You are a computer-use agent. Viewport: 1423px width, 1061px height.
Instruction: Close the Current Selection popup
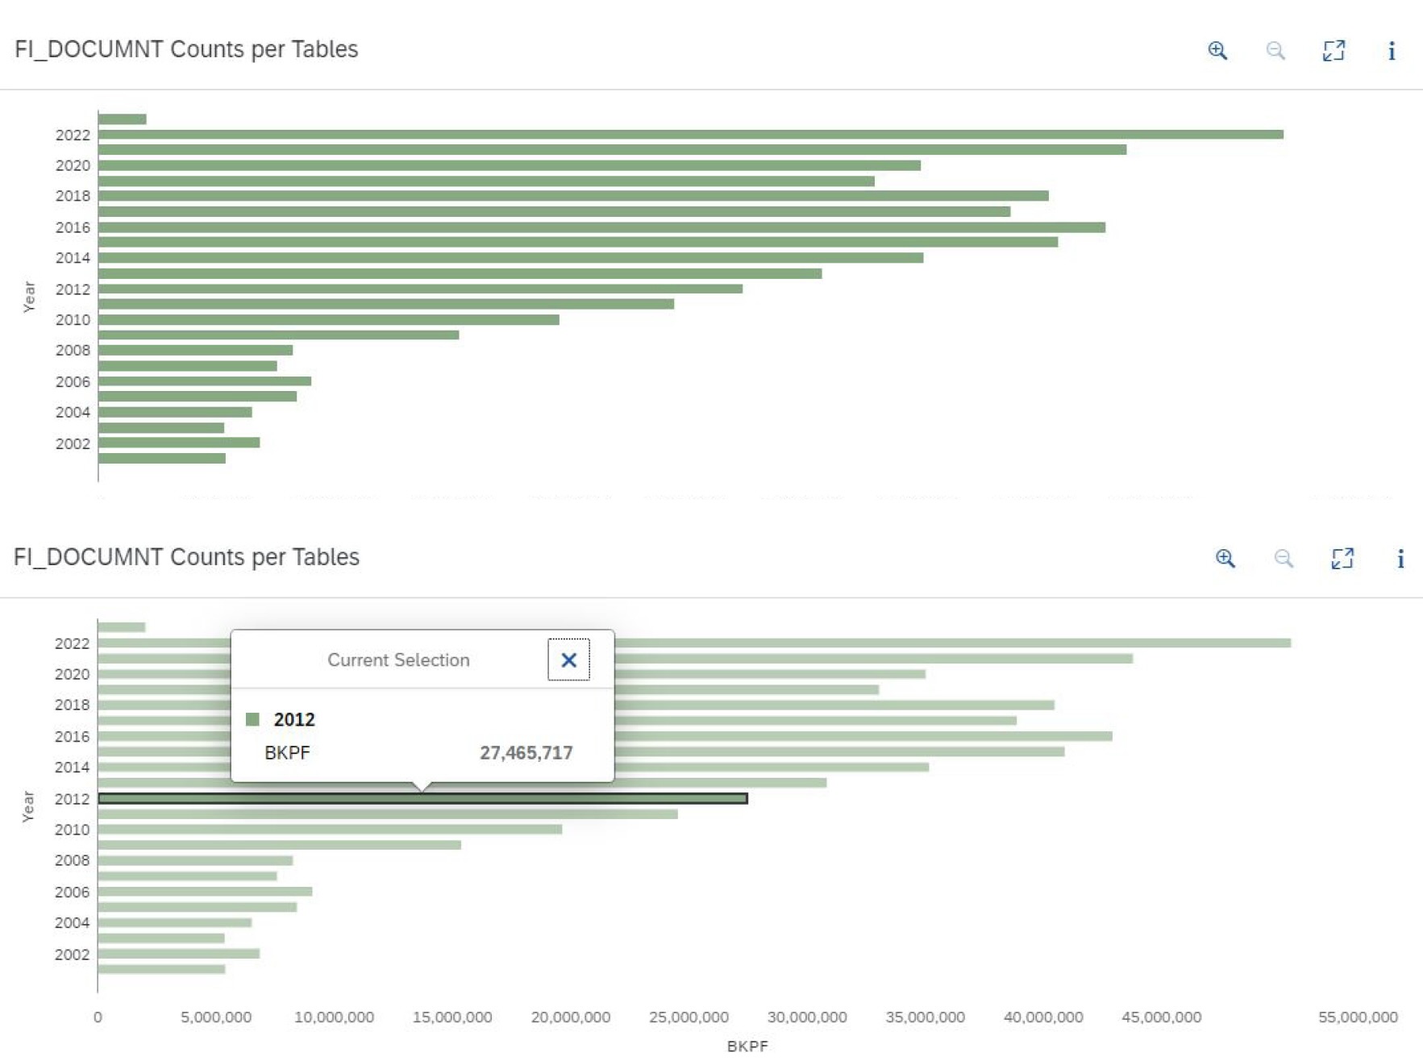(568, 660)
